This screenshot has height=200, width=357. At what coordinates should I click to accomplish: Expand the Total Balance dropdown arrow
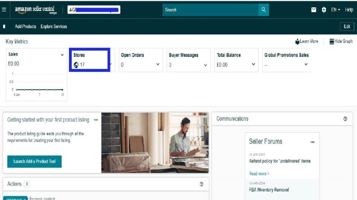click(253, 64)
